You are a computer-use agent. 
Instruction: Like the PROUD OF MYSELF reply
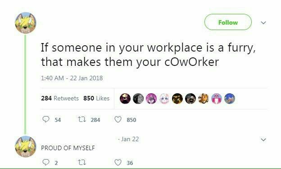[x=118, y=162]
